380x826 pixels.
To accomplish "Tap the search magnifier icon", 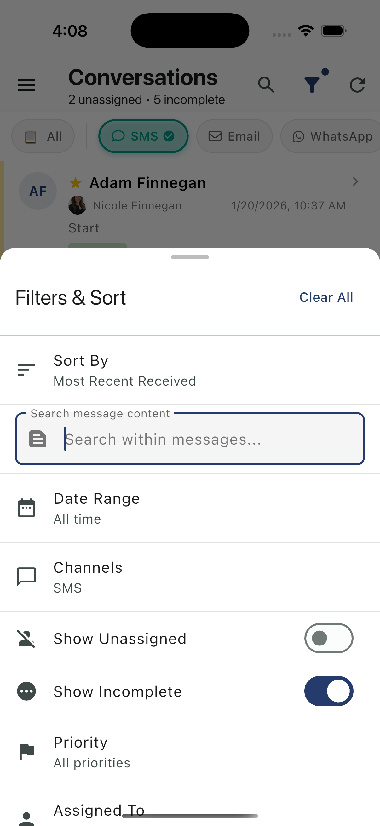I will pos(266,85).
